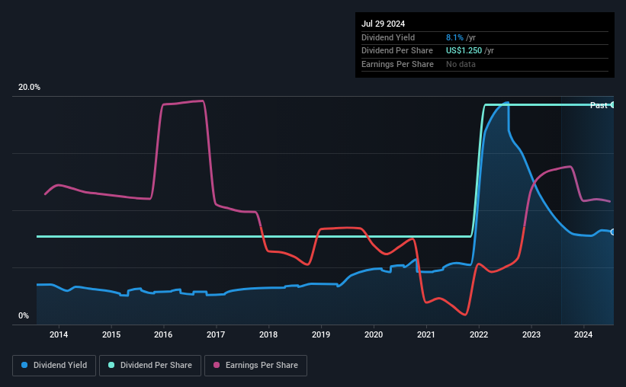626x387 pixels.
Task: Click the 2016 x-axis label
Action: coord(163,334)
